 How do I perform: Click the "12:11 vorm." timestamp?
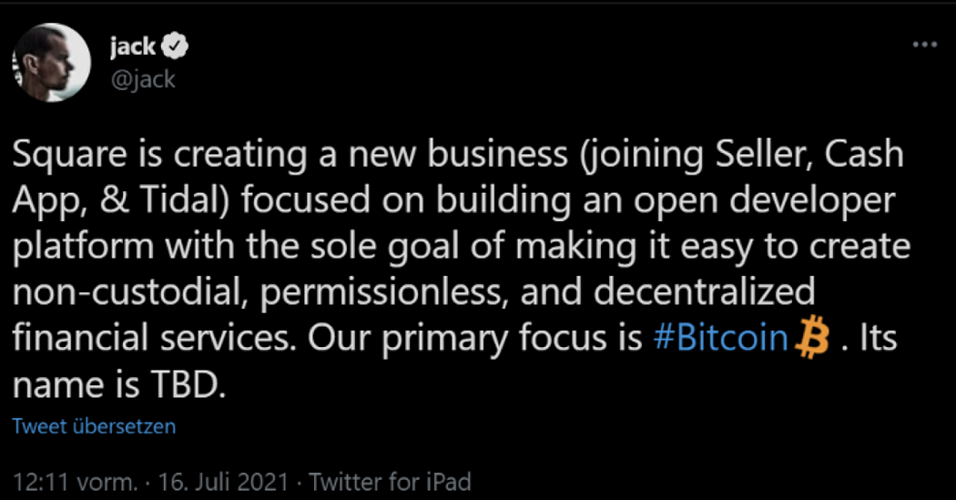click(76, 482)
